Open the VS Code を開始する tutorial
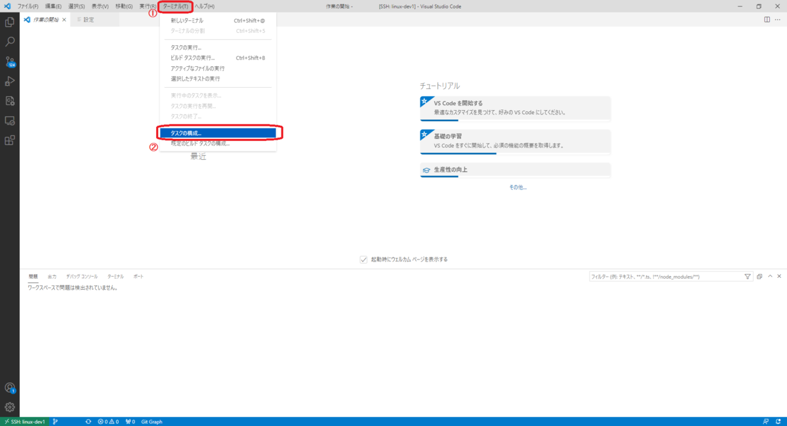The width and height of the screenshot is (787, 426). (x=515, y=108)
